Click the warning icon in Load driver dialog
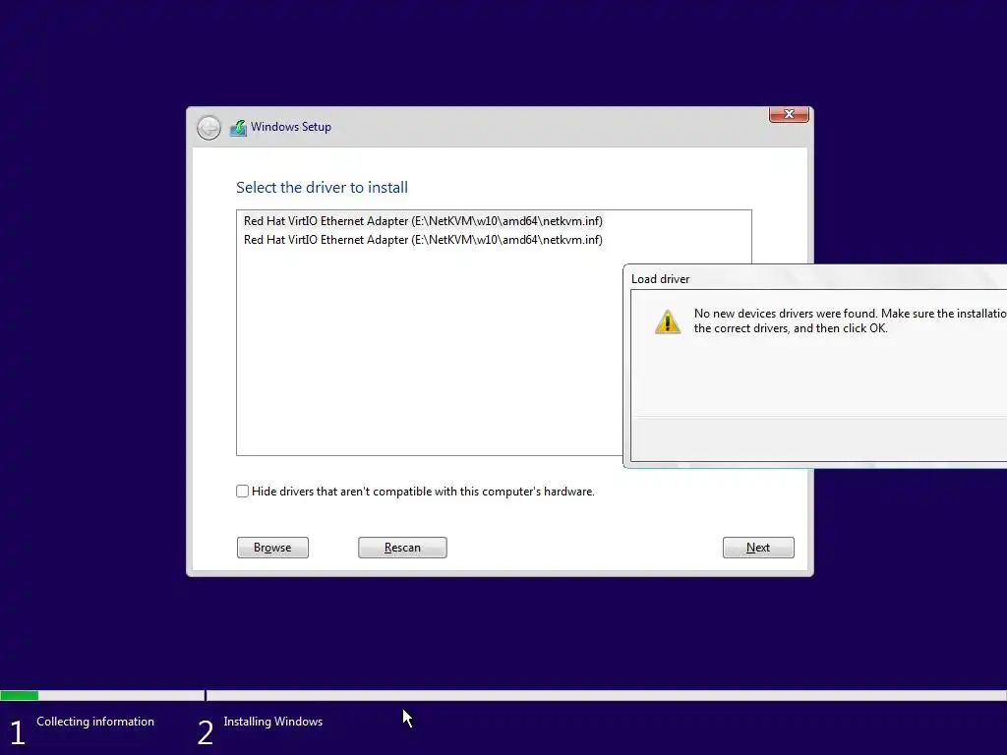This screenshot has height=755, width=1007. [668, 321]
